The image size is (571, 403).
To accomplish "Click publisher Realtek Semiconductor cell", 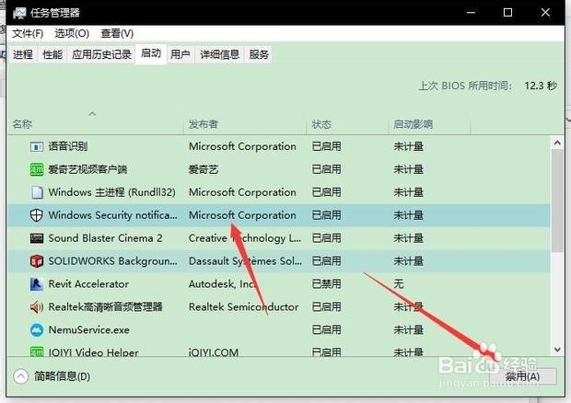I will (x=243, y=307).
